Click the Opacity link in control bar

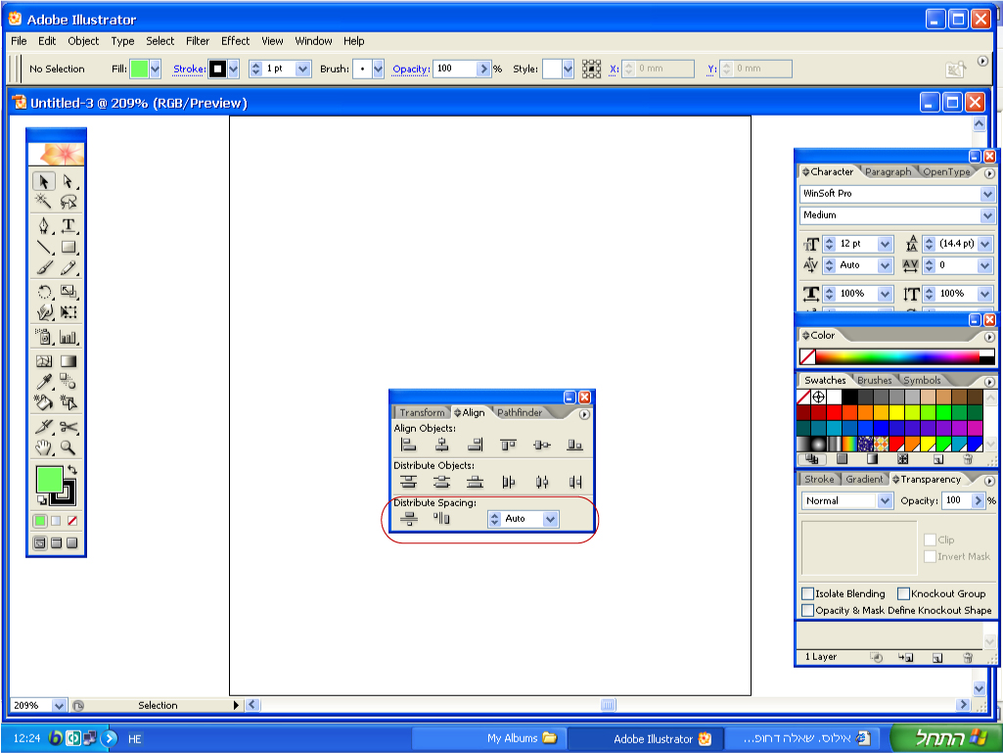point(411,69)
